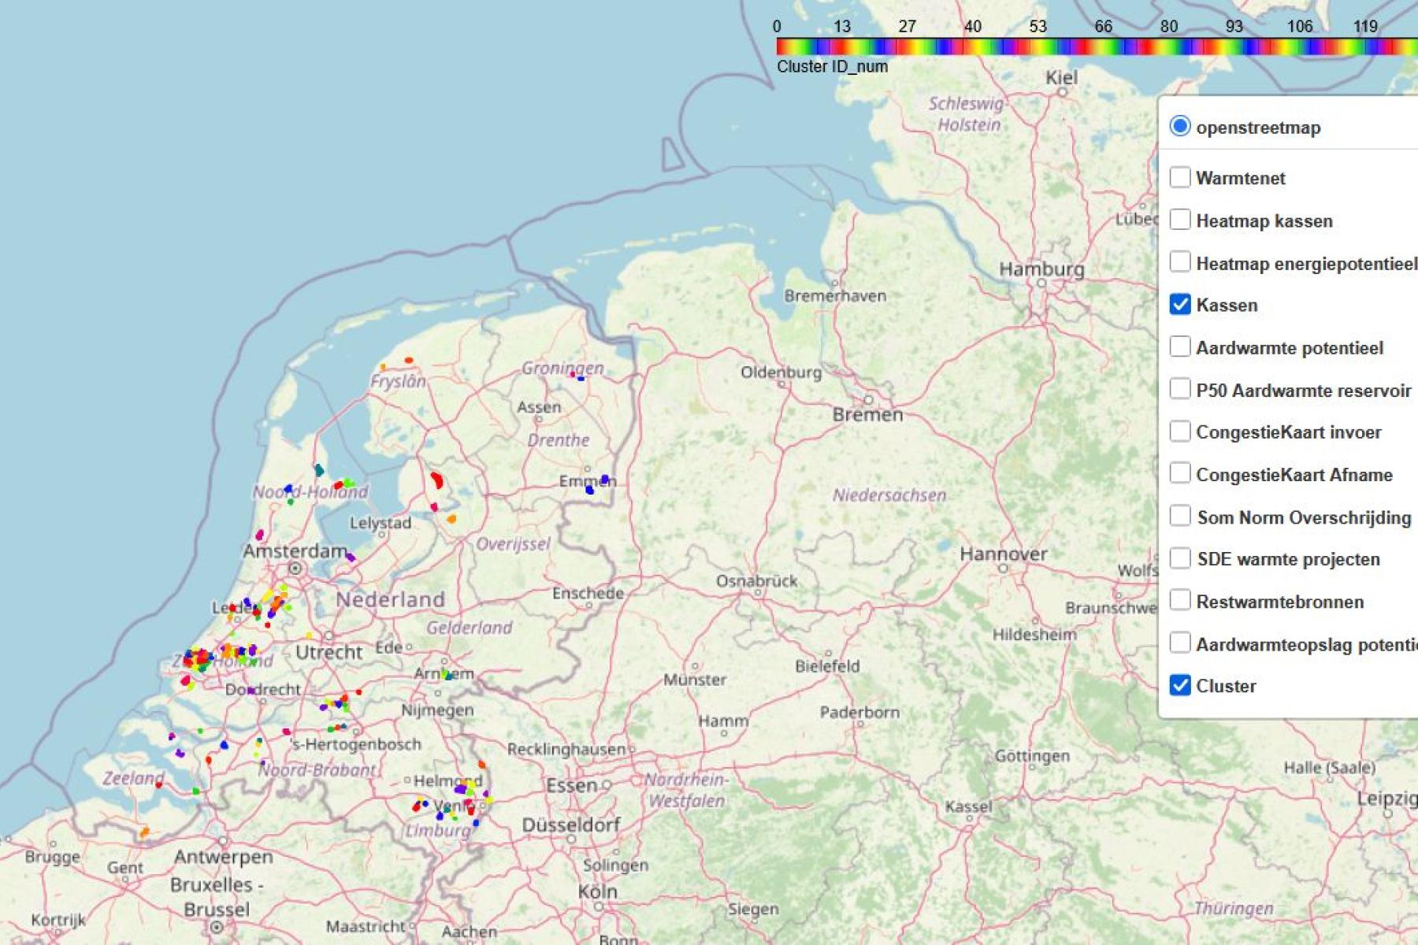Click the Bielefeld label

click(x=827, y=666)
